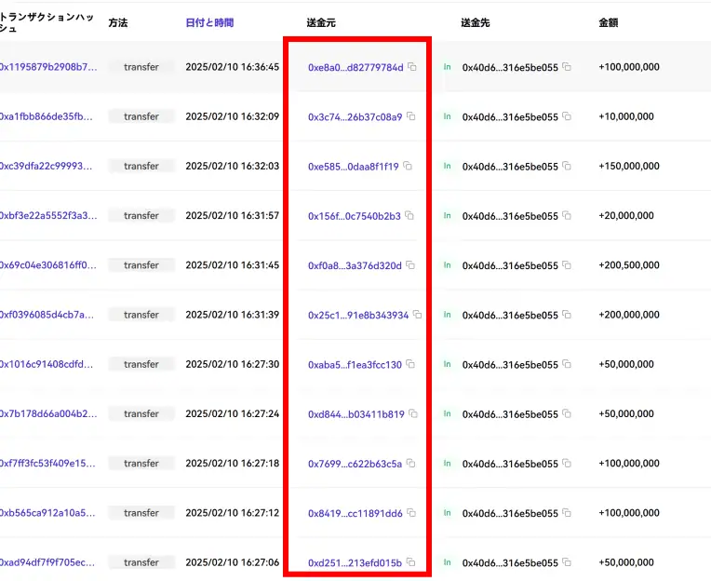Copy recipient address in 16:27:24 row
Viewport: 711px width, 581px height.
click(x=567, y=413)
